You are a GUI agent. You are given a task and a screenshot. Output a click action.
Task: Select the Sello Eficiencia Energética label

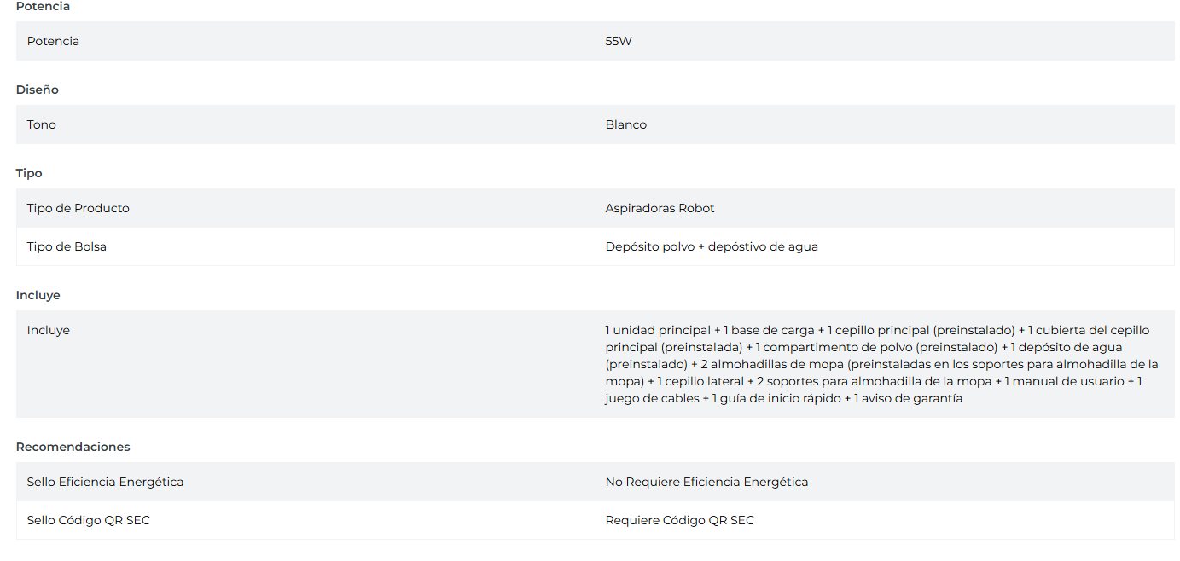pyautogui.click(x=105, y=482)
